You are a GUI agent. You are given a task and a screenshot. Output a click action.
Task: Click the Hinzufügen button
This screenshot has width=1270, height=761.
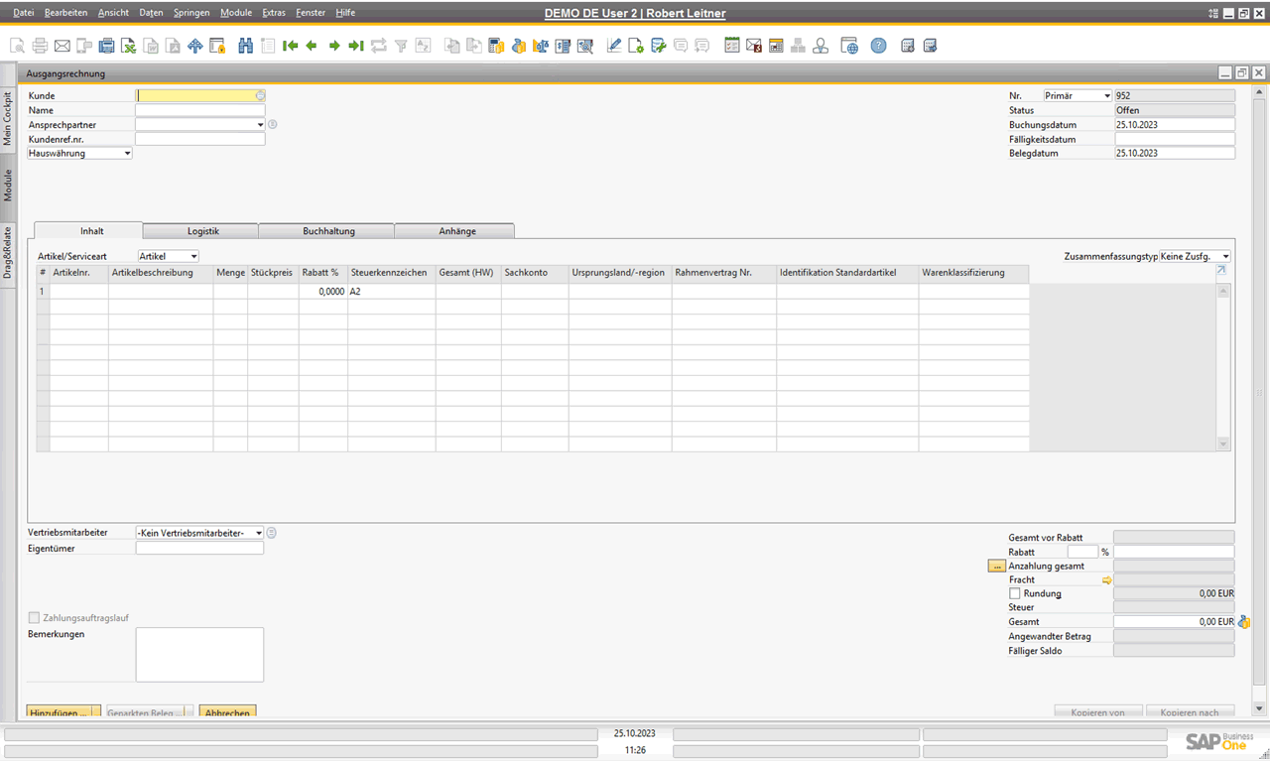pyautogui.click(x=63, y=712)
